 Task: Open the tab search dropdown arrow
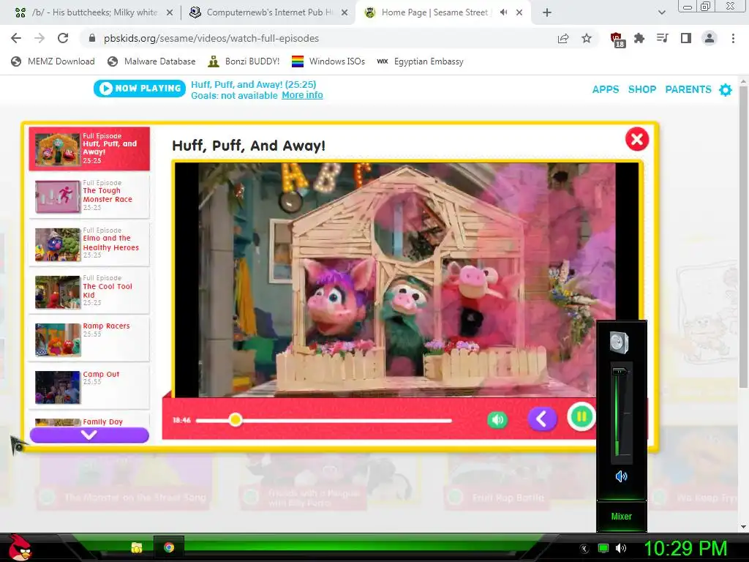click(x=661, y=12)
